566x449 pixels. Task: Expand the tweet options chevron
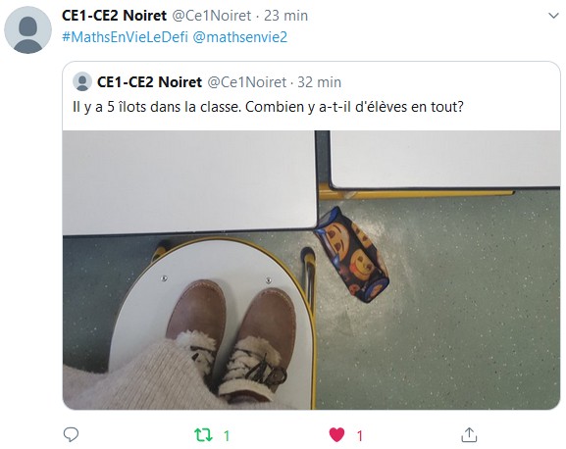pos(553,16)
